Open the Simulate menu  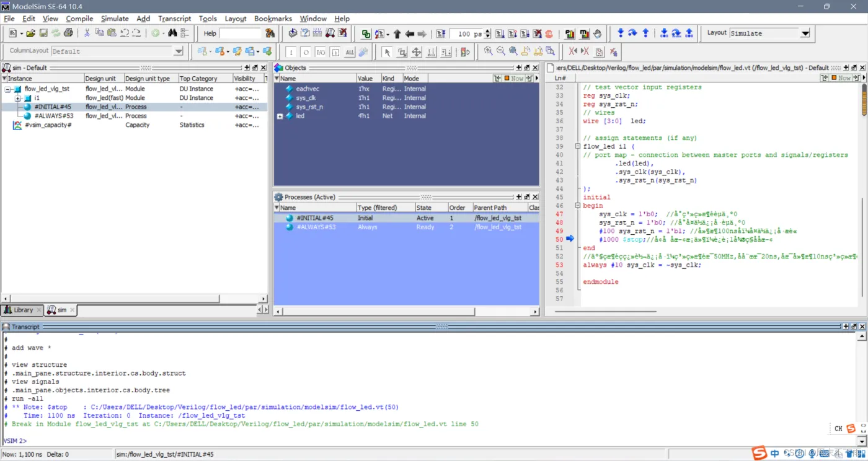pos(115,19)
